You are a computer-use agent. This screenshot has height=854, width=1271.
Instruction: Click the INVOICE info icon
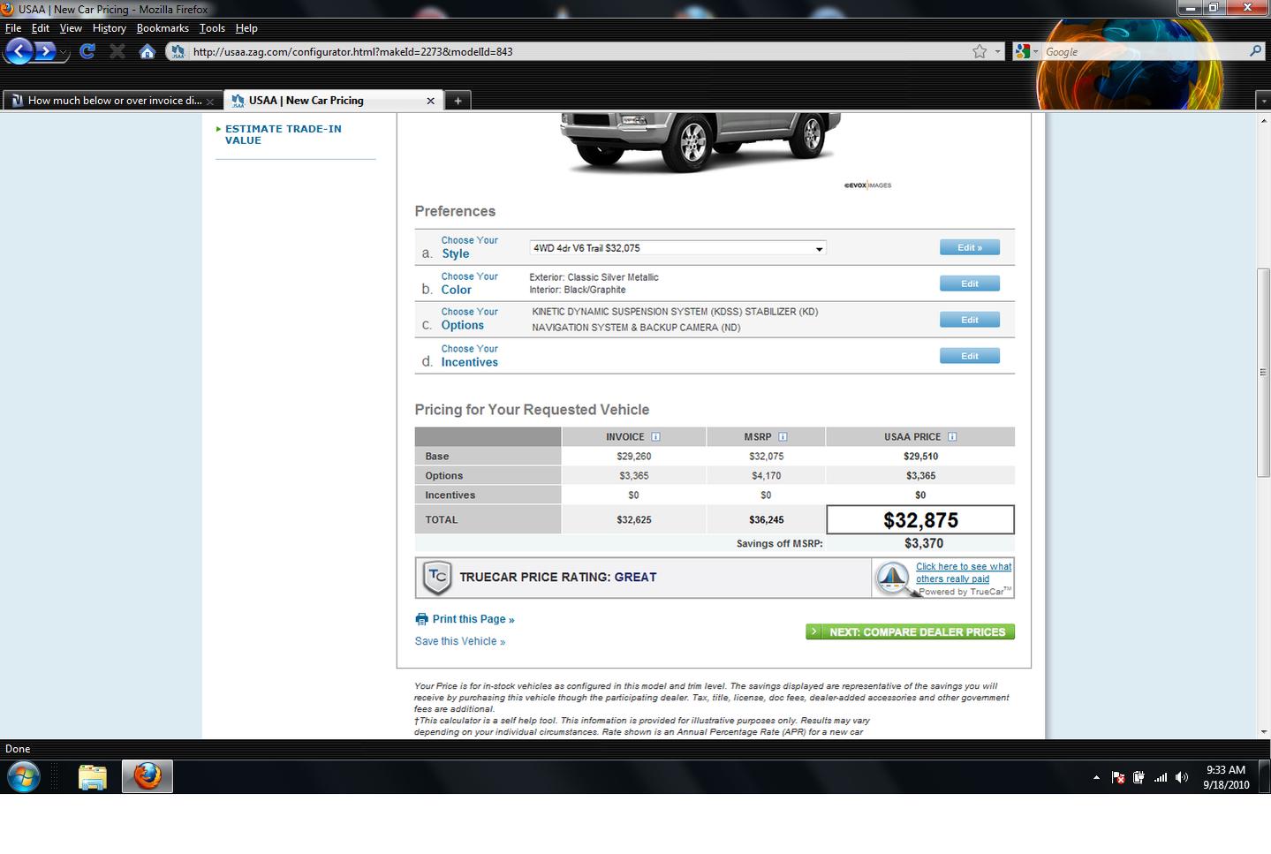pyautogui.click(x=655, y=436)
